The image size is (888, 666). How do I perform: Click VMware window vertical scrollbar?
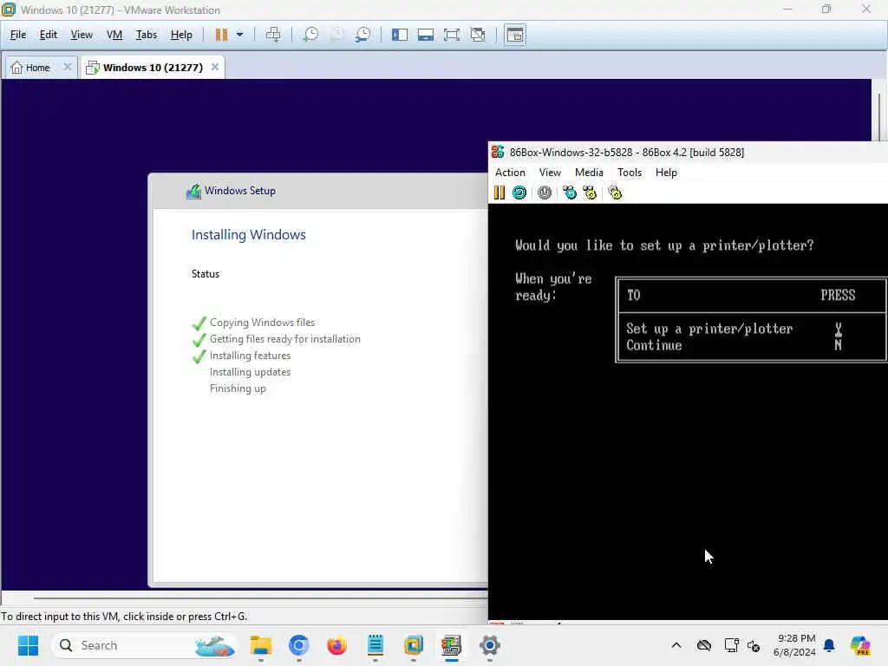point(879,117)
